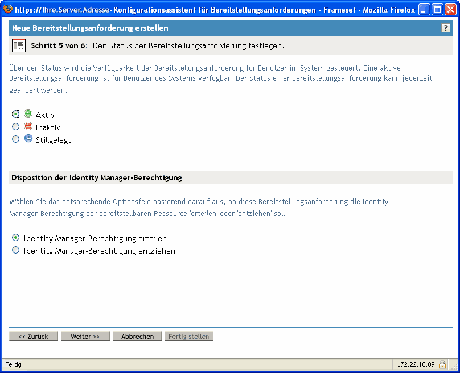
Task: Click the blue Stillgelegt clock icon
Action: pyautogui.click(x=28, y=139)
